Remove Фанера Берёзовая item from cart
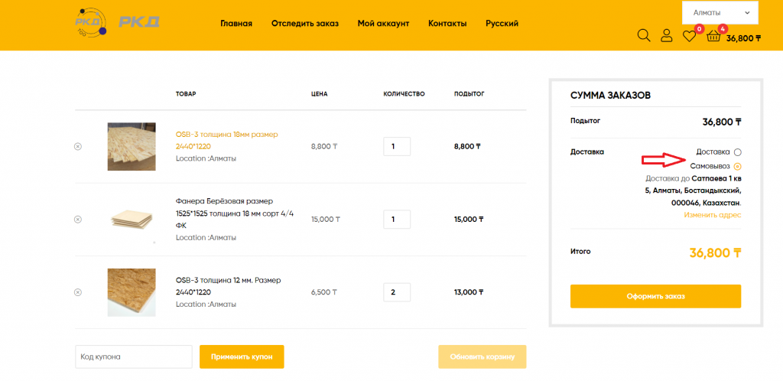Screen dimensions: 783x381 78,220
